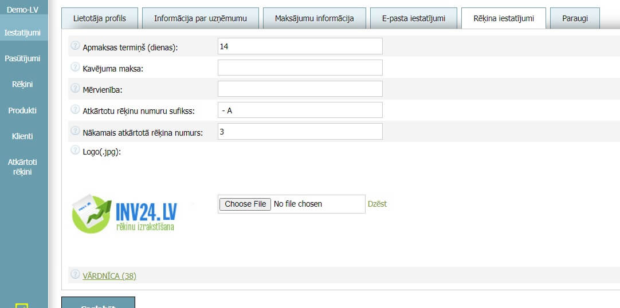Screen dimensions: 620x308
Task: Click the Kavējuma maksa input field
Action: pos(300,68)
